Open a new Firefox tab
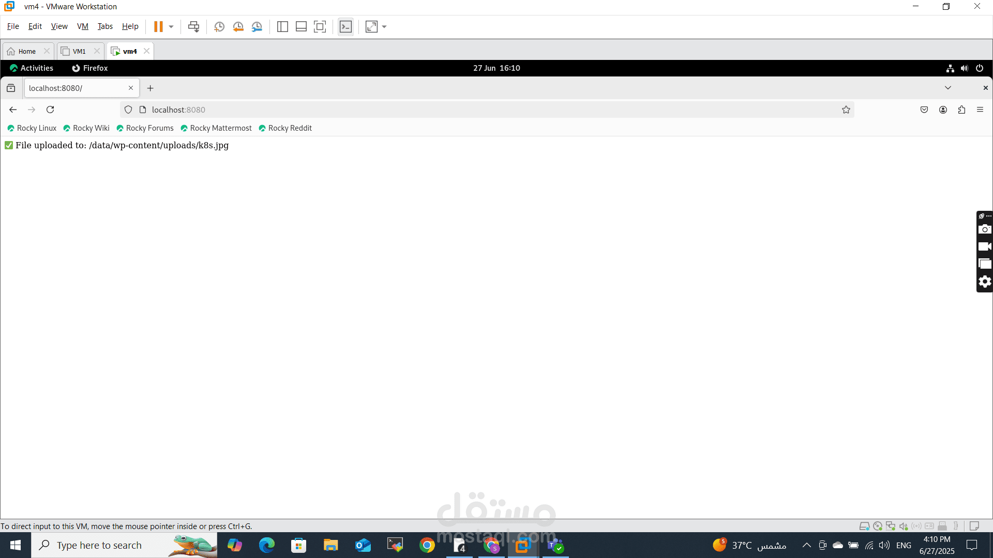 151,88
